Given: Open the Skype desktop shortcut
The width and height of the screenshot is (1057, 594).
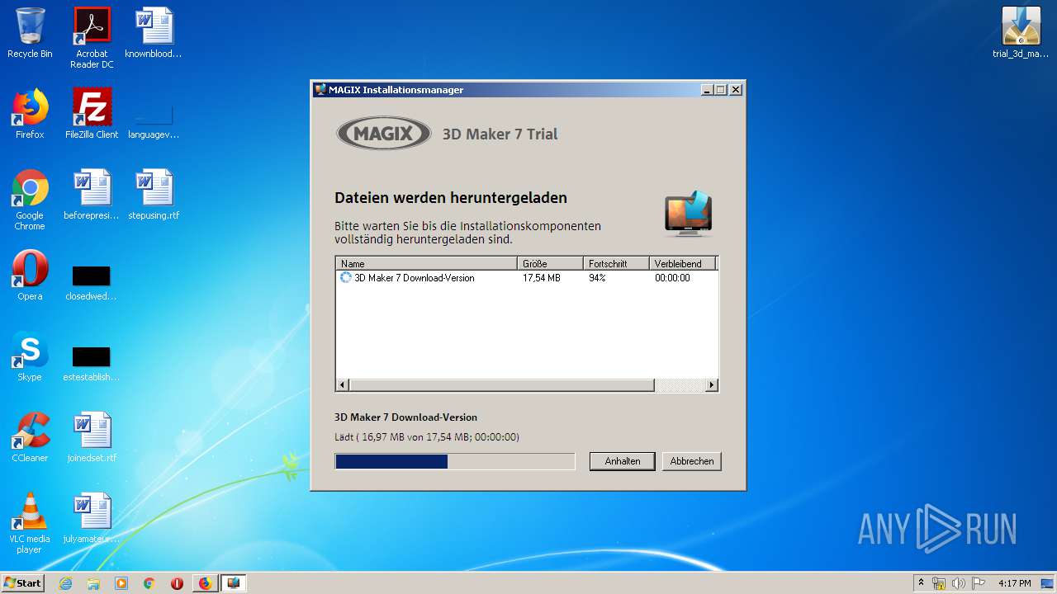Looking at the screenshot, I should (30, 356).
